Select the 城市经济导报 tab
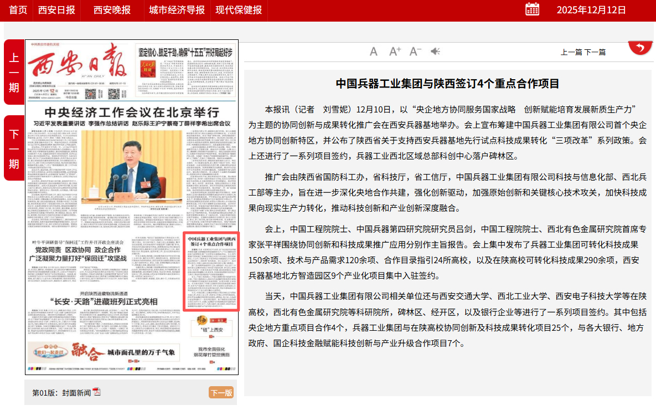656x410 pixels. click(x=177, y=10)
